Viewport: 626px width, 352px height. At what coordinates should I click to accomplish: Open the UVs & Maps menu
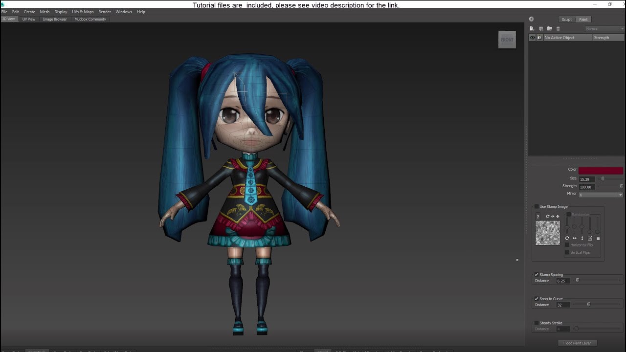click(83, 11)
